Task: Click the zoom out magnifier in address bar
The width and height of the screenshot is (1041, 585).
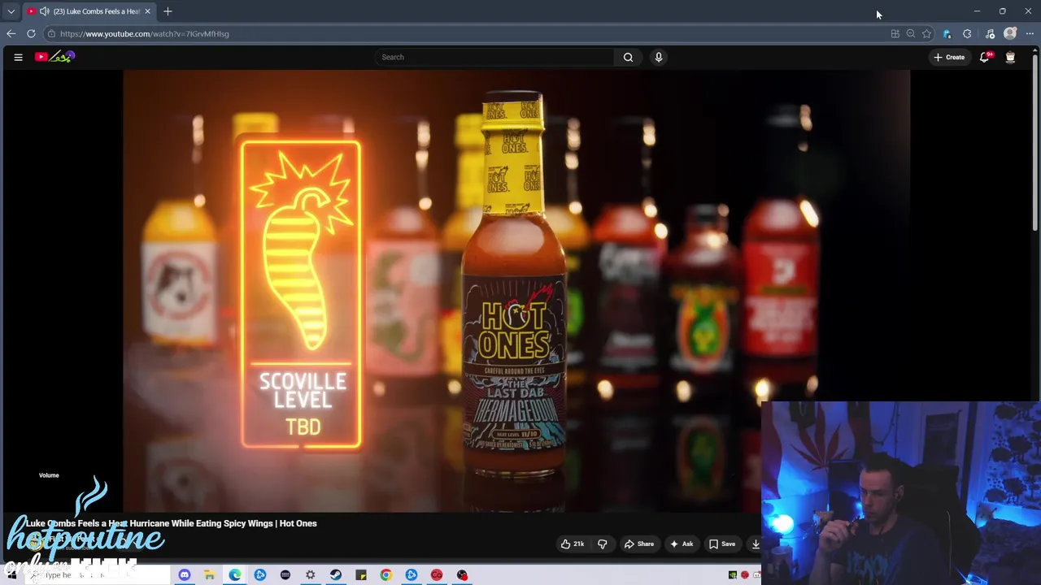Action: [x=911, y=34]
